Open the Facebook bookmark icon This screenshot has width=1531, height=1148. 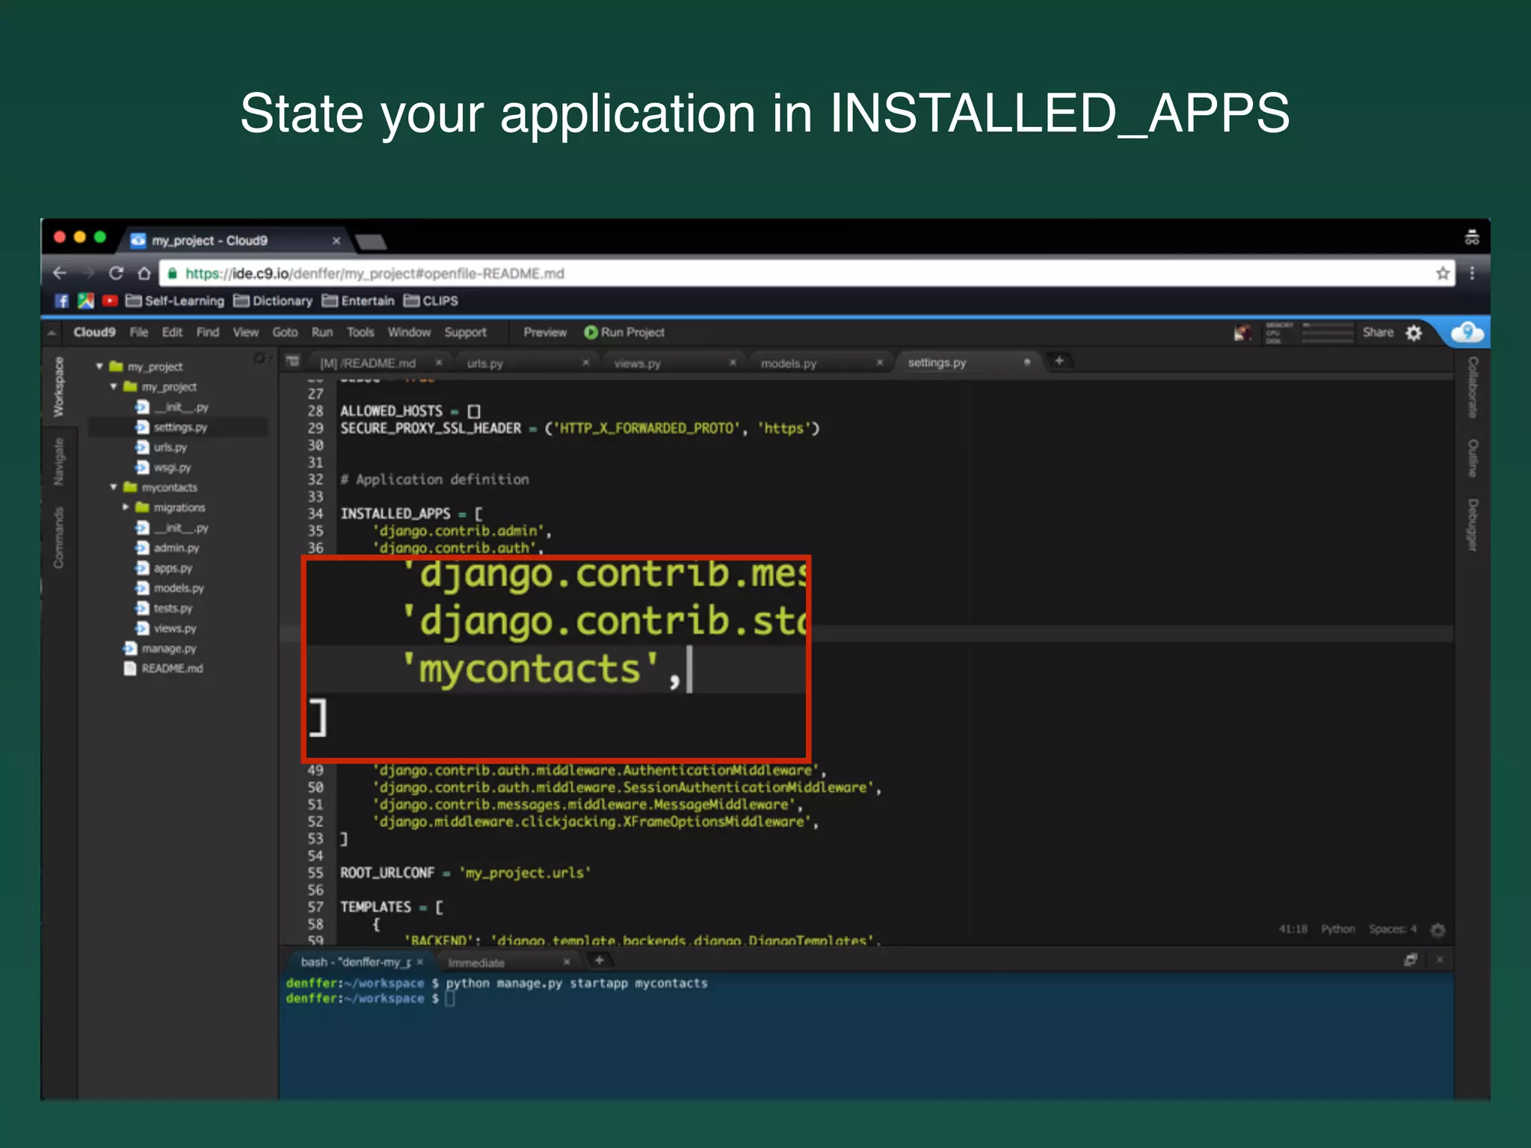[62, 300]
